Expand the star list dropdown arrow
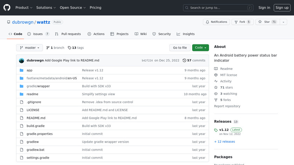The width and height of the screenshot is (294, 165). tap(282, 22)
